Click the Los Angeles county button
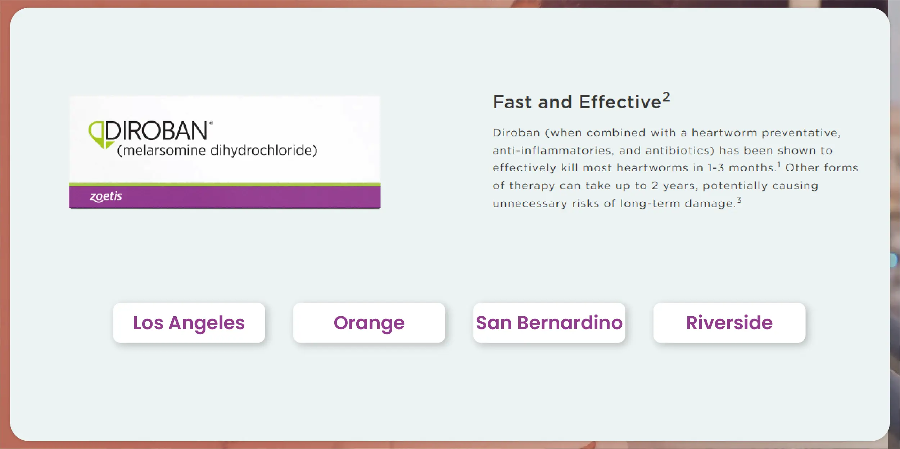This screenshot has height=449, width=900. [189, 323]
